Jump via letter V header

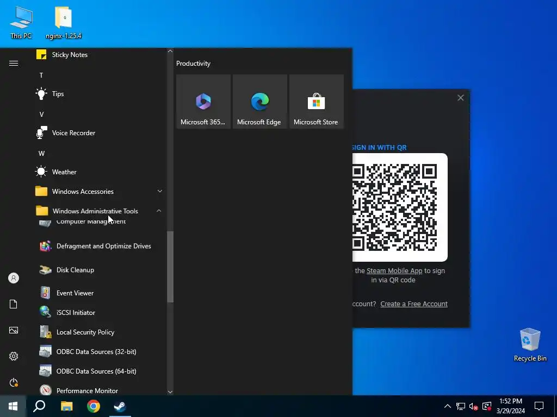(41, 114)
